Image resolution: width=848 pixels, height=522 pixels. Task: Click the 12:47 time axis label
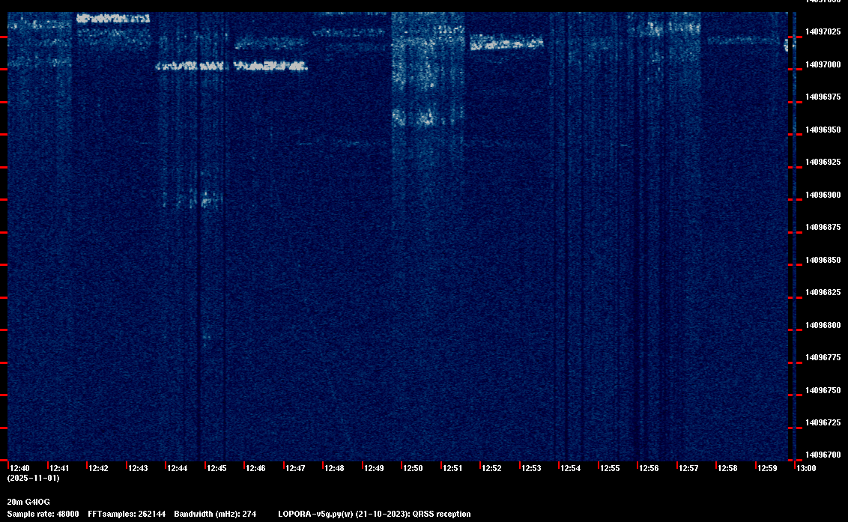coord(295,468)
